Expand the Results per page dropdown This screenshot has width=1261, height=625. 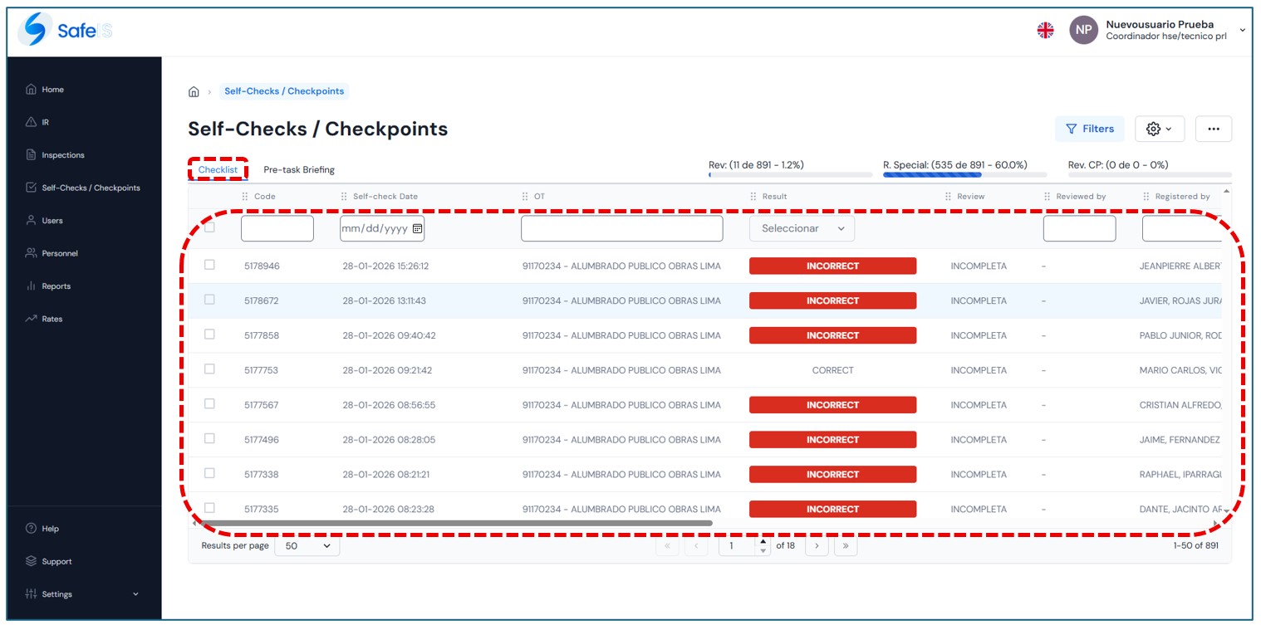pos(307,546)
